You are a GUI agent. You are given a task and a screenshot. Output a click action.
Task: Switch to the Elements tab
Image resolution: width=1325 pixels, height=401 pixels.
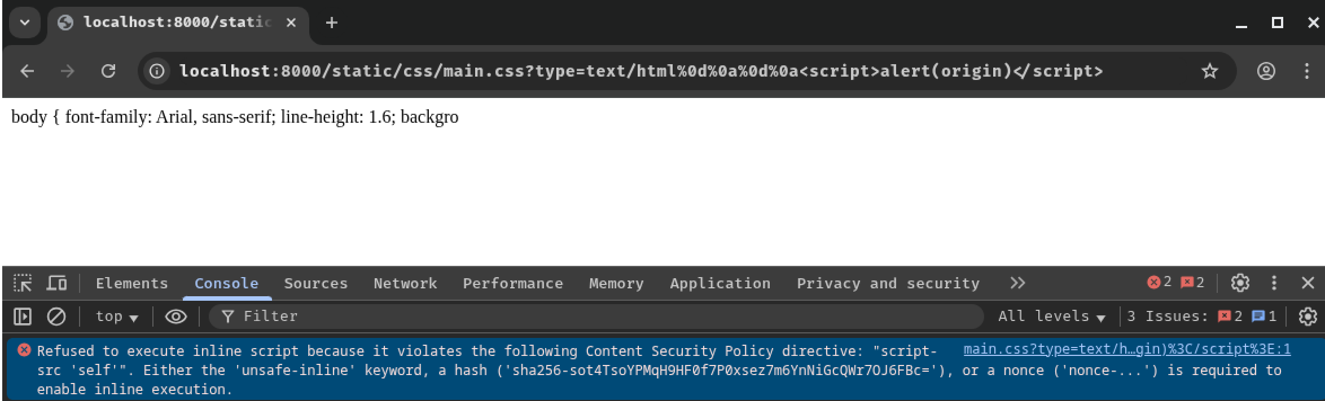pos(132,283)
